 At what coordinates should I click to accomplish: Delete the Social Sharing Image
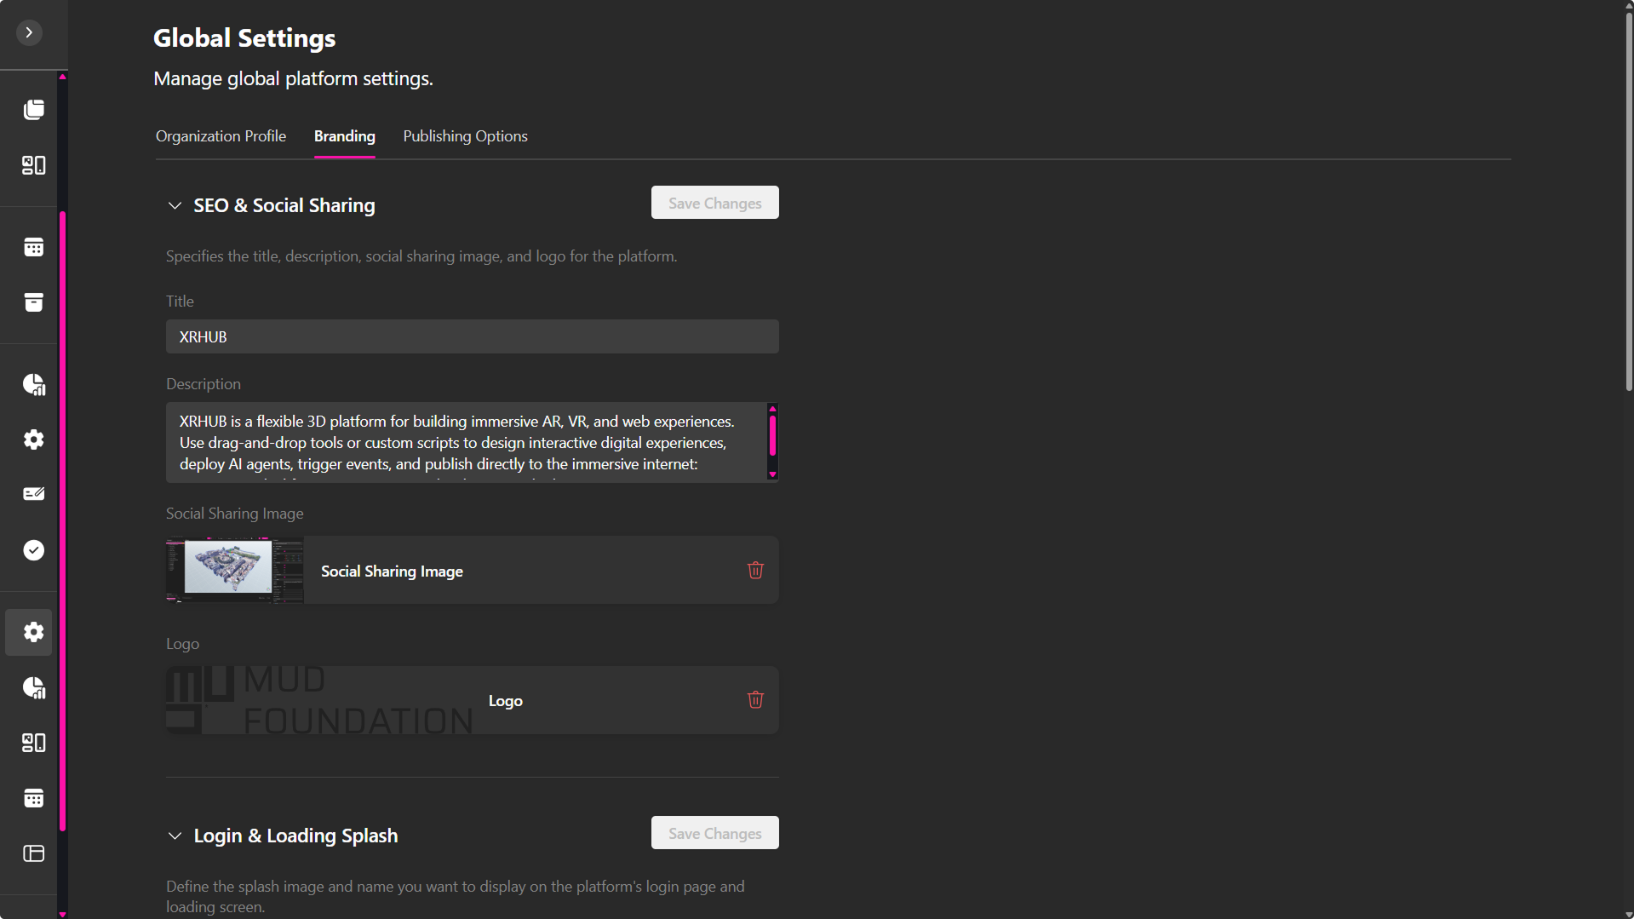point(755,571)
